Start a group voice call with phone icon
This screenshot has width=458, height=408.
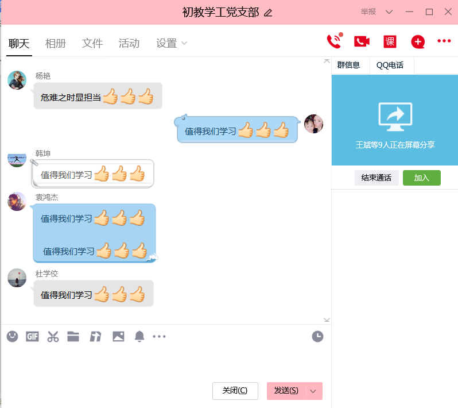335,41
